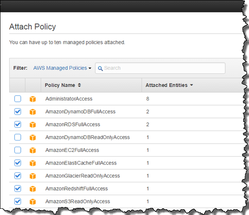Viewport: 249px width, 215px height.
Task: Click the magnifier icon in search box
Action: click(100, 68)
